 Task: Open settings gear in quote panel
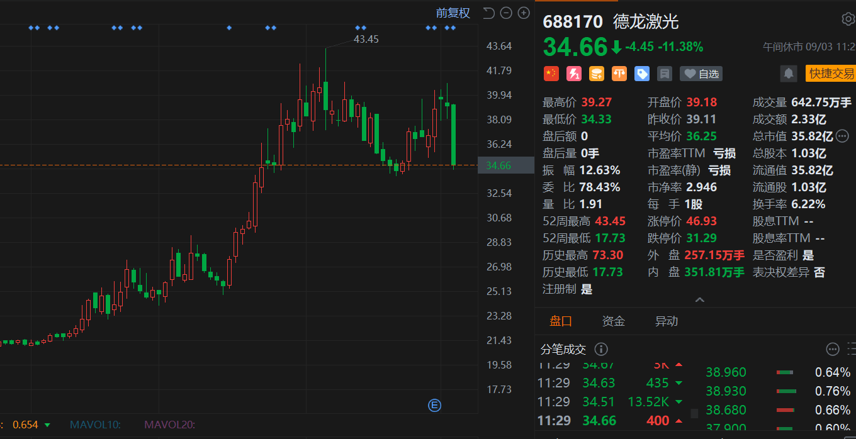pos(848,19)
